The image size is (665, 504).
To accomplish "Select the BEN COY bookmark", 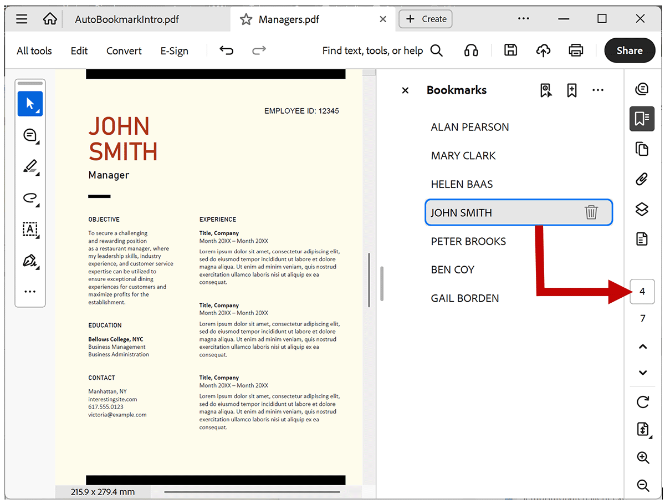I will 453,270.
